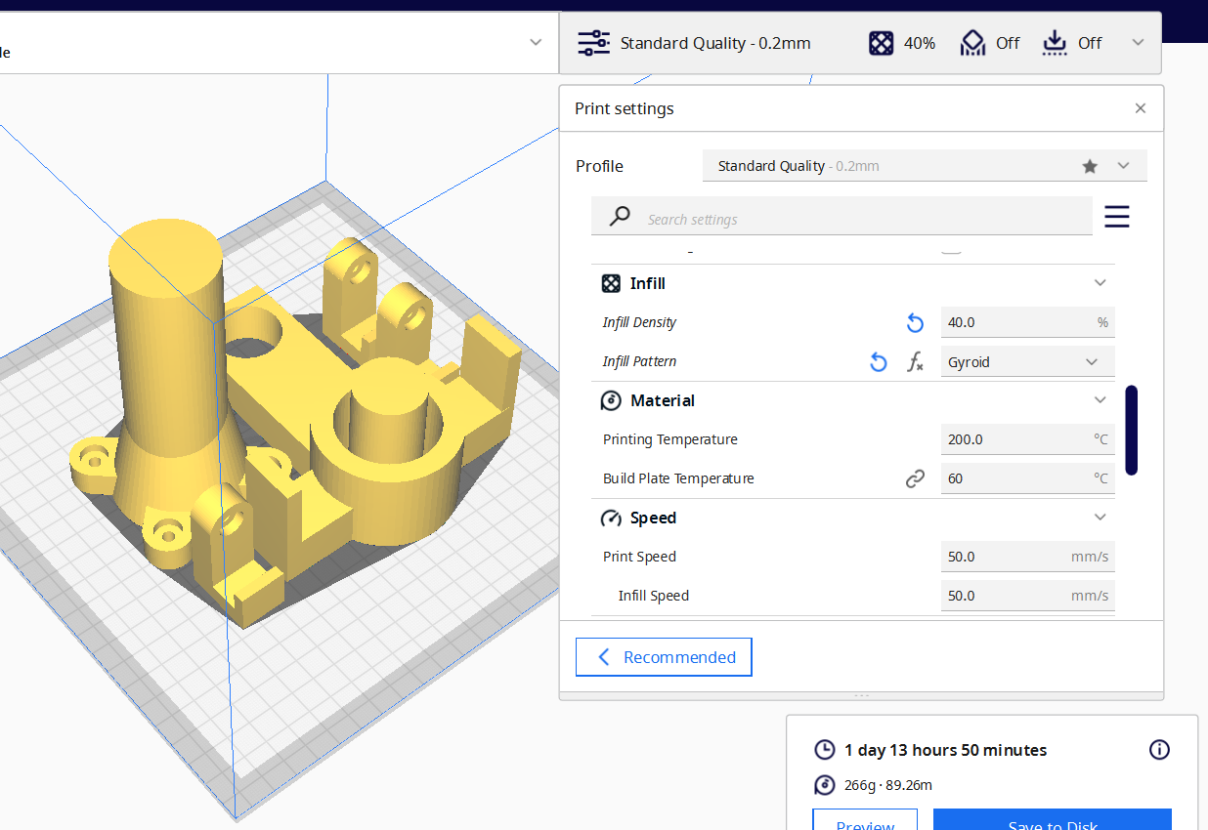Click the Infill Speed label

tap(653, 596)
